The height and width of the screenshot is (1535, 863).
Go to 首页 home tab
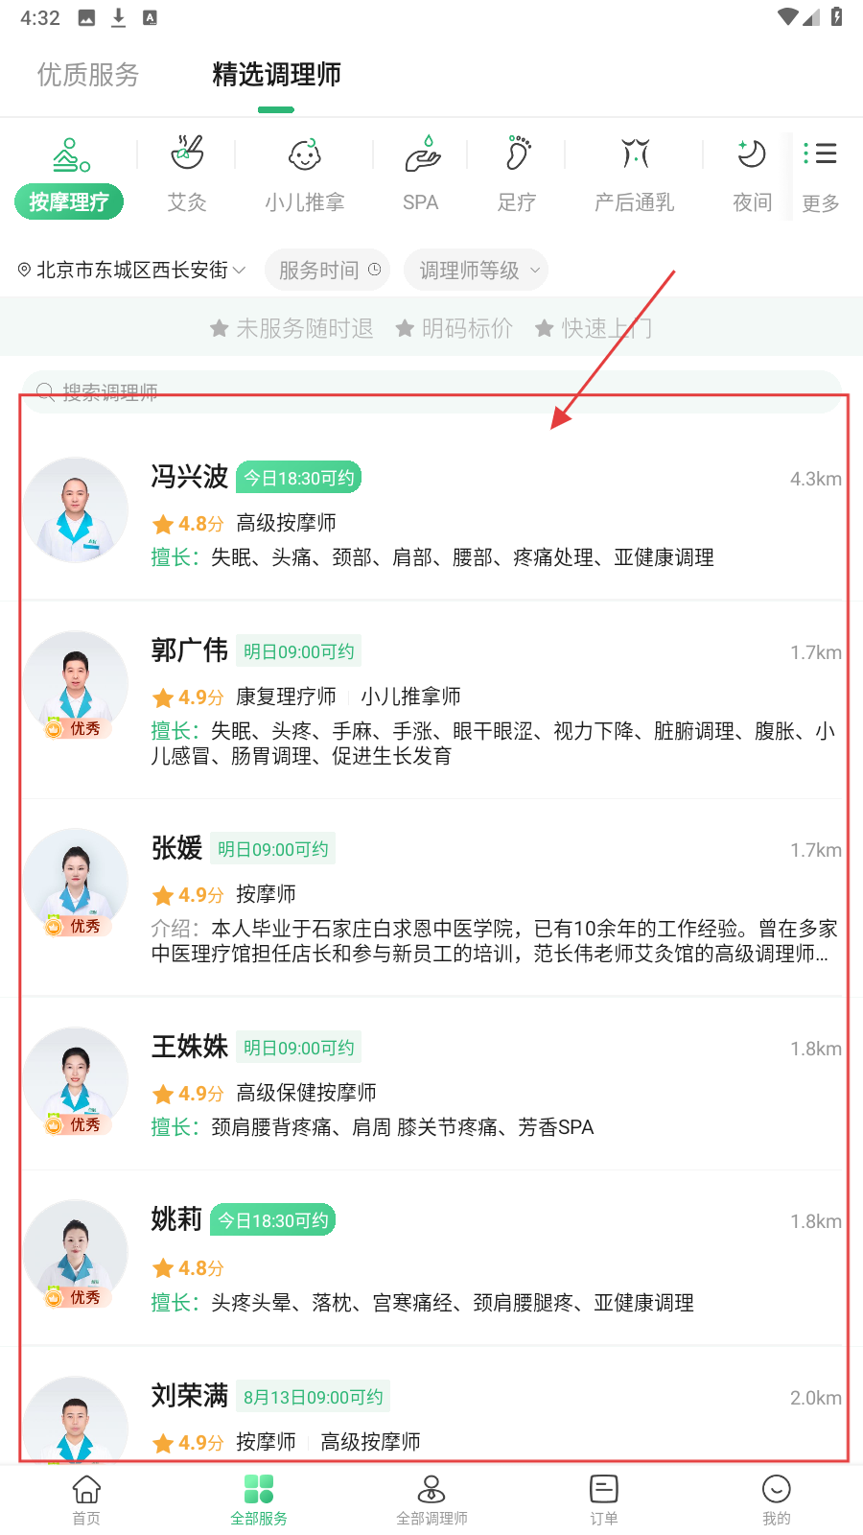click(86, 1500)
